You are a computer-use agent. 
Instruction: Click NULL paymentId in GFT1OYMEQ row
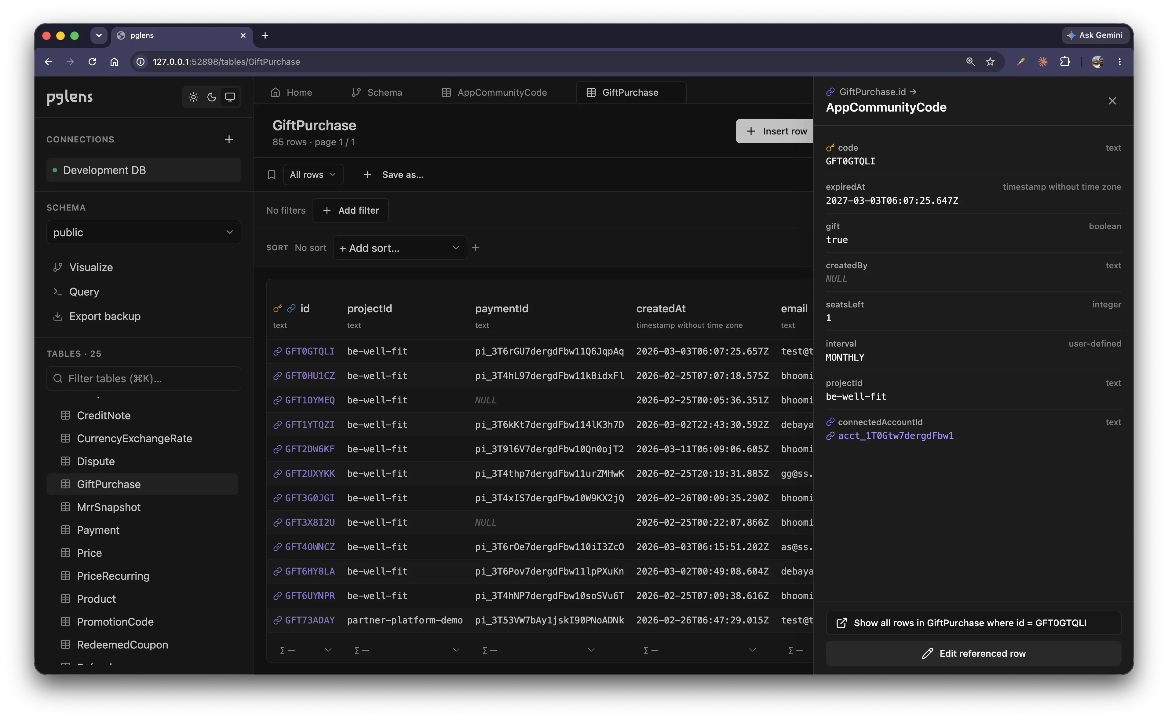click(x=486, y=400)
